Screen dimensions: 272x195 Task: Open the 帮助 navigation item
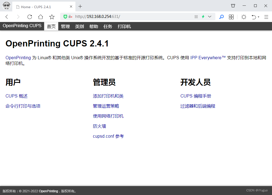(94, 26)
